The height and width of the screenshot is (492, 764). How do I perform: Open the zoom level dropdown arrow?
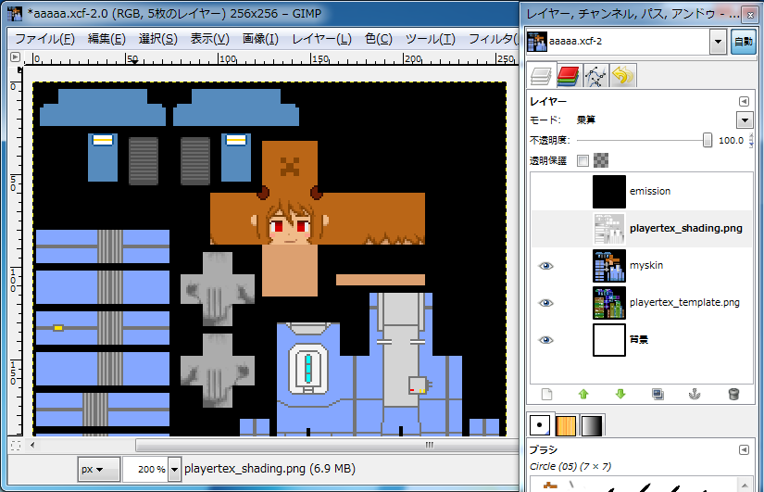tap(174, 469)
